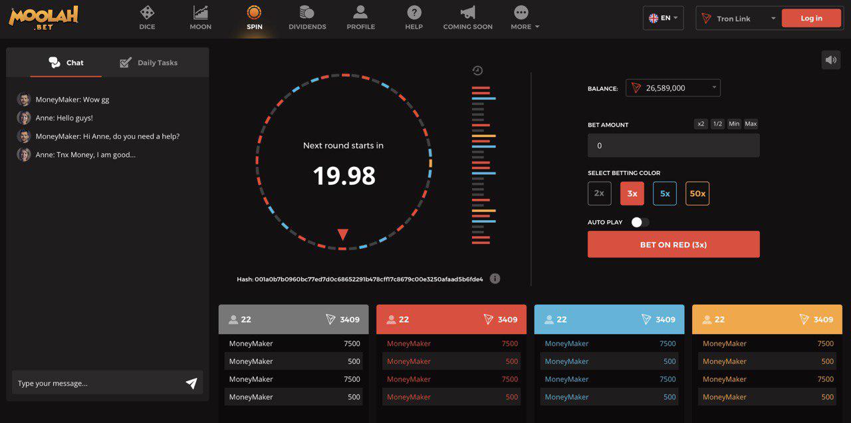
Task: Open the Coming Soon megaphone icon
Action: tap(468, 13)
